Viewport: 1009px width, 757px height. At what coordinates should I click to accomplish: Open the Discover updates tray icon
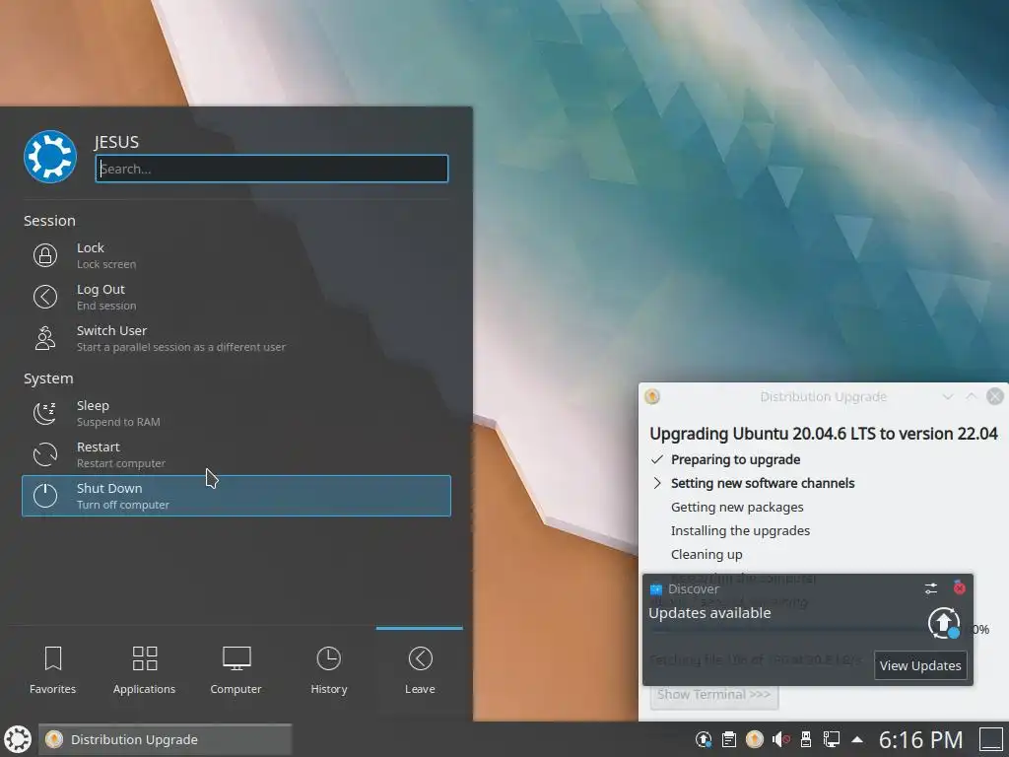coord(704,739)
